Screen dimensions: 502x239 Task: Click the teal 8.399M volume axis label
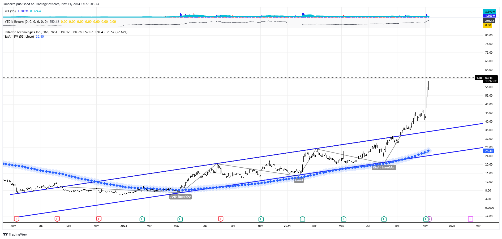tap(490, 12)
